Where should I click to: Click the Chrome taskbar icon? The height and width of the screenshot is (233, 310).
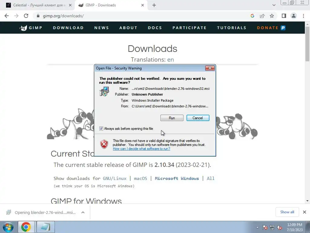[x=26, y=227]
